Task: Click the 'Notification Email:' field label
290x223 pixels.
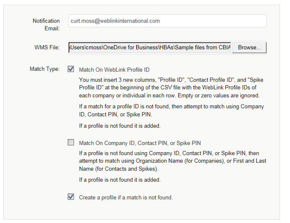Action: click(x=46, y=24)
